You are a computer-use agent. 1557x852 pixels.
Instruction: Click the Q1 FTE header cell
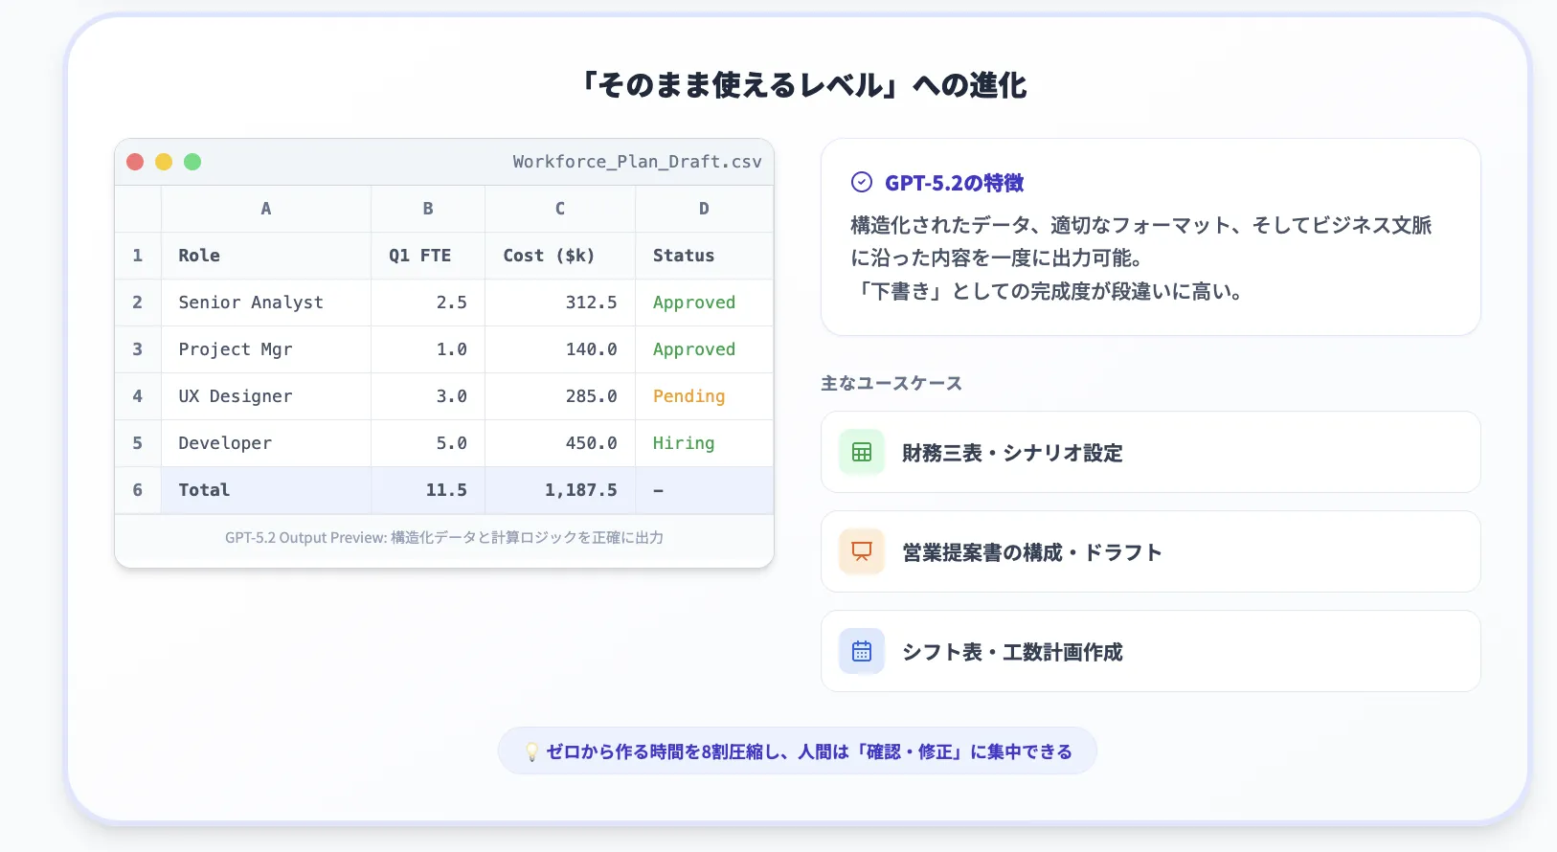428,256
